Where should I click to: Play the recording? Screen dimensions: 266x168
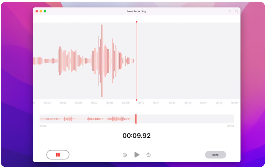(x=137, y=155)
